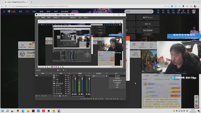This screenshot has width=201, height=113.
Task: Click 停止推流 button in OBS controls
Action: pos(117,76)
